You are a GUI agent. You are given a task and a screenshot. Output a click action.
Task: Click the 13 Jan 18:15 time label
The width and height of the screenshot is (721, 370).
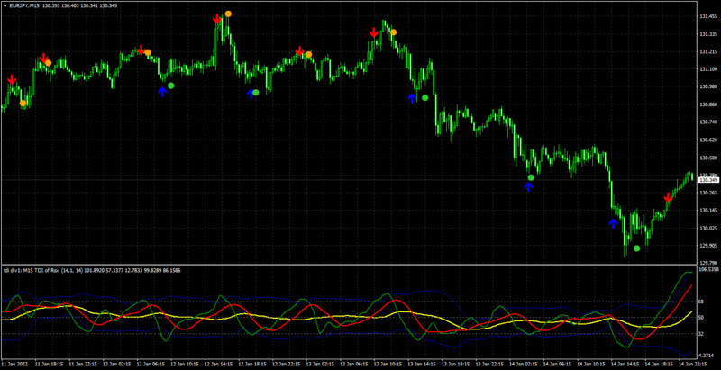click(457, 362)
